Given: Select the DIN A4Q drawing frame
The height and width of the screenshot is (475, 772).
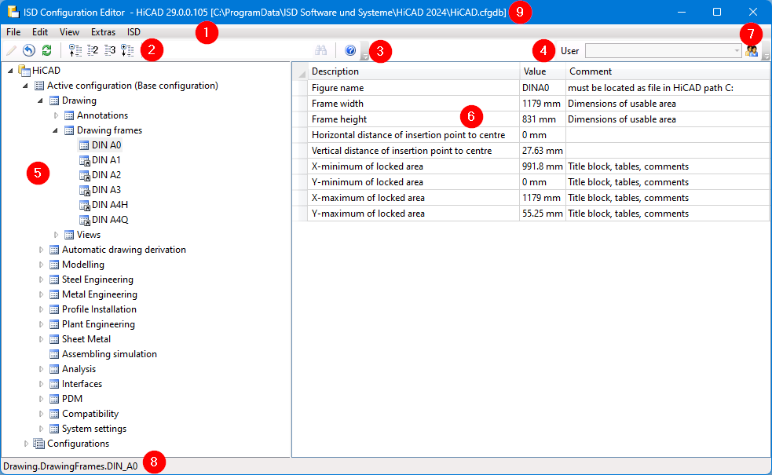Looking at the screenshot, I should click(x=110, y=220).
